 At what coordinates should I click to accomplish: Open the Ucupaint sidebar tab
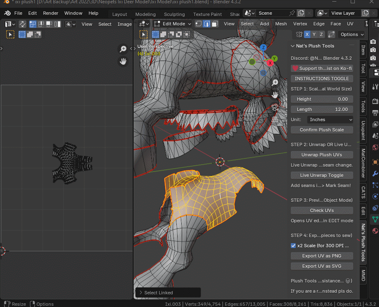tap(363, 130)
